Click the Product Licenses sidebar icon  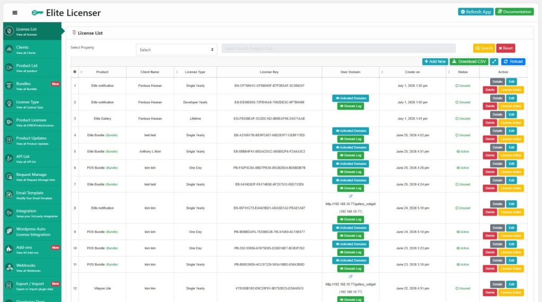tap(9, 122)
